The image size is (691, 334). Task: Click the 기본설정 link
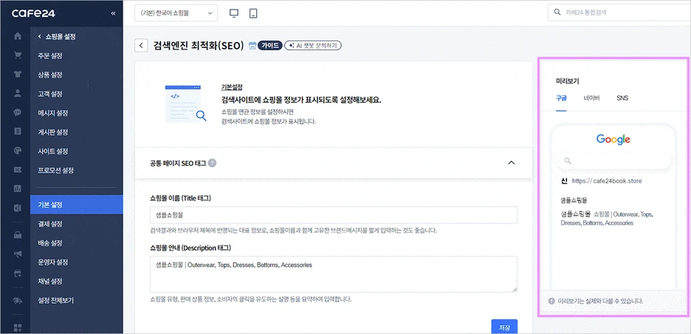tap(232, 87)
